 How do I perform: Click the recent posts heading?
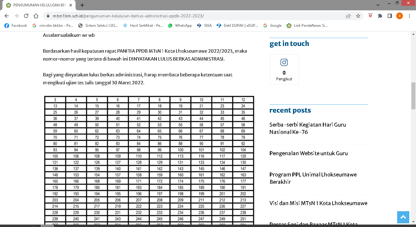tap(290, 110)
